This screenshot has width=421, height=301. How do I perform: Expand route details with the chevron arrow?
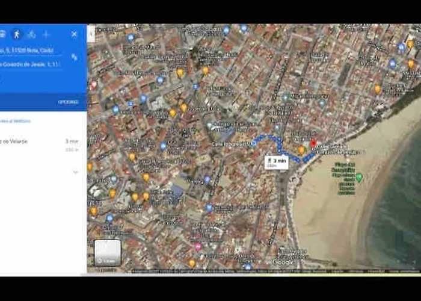point(75,172)
